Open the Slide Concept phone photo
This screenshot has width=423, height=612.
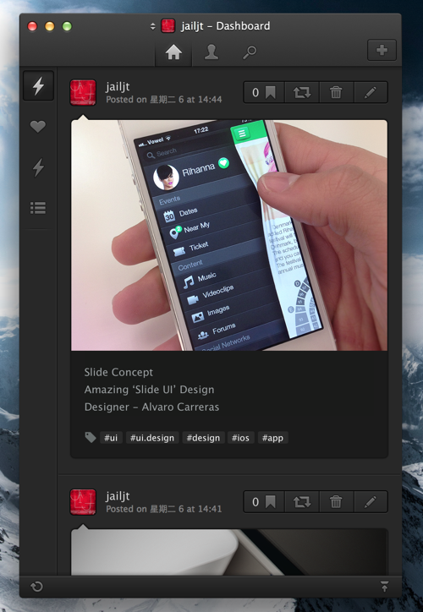(x=229, y=235)
